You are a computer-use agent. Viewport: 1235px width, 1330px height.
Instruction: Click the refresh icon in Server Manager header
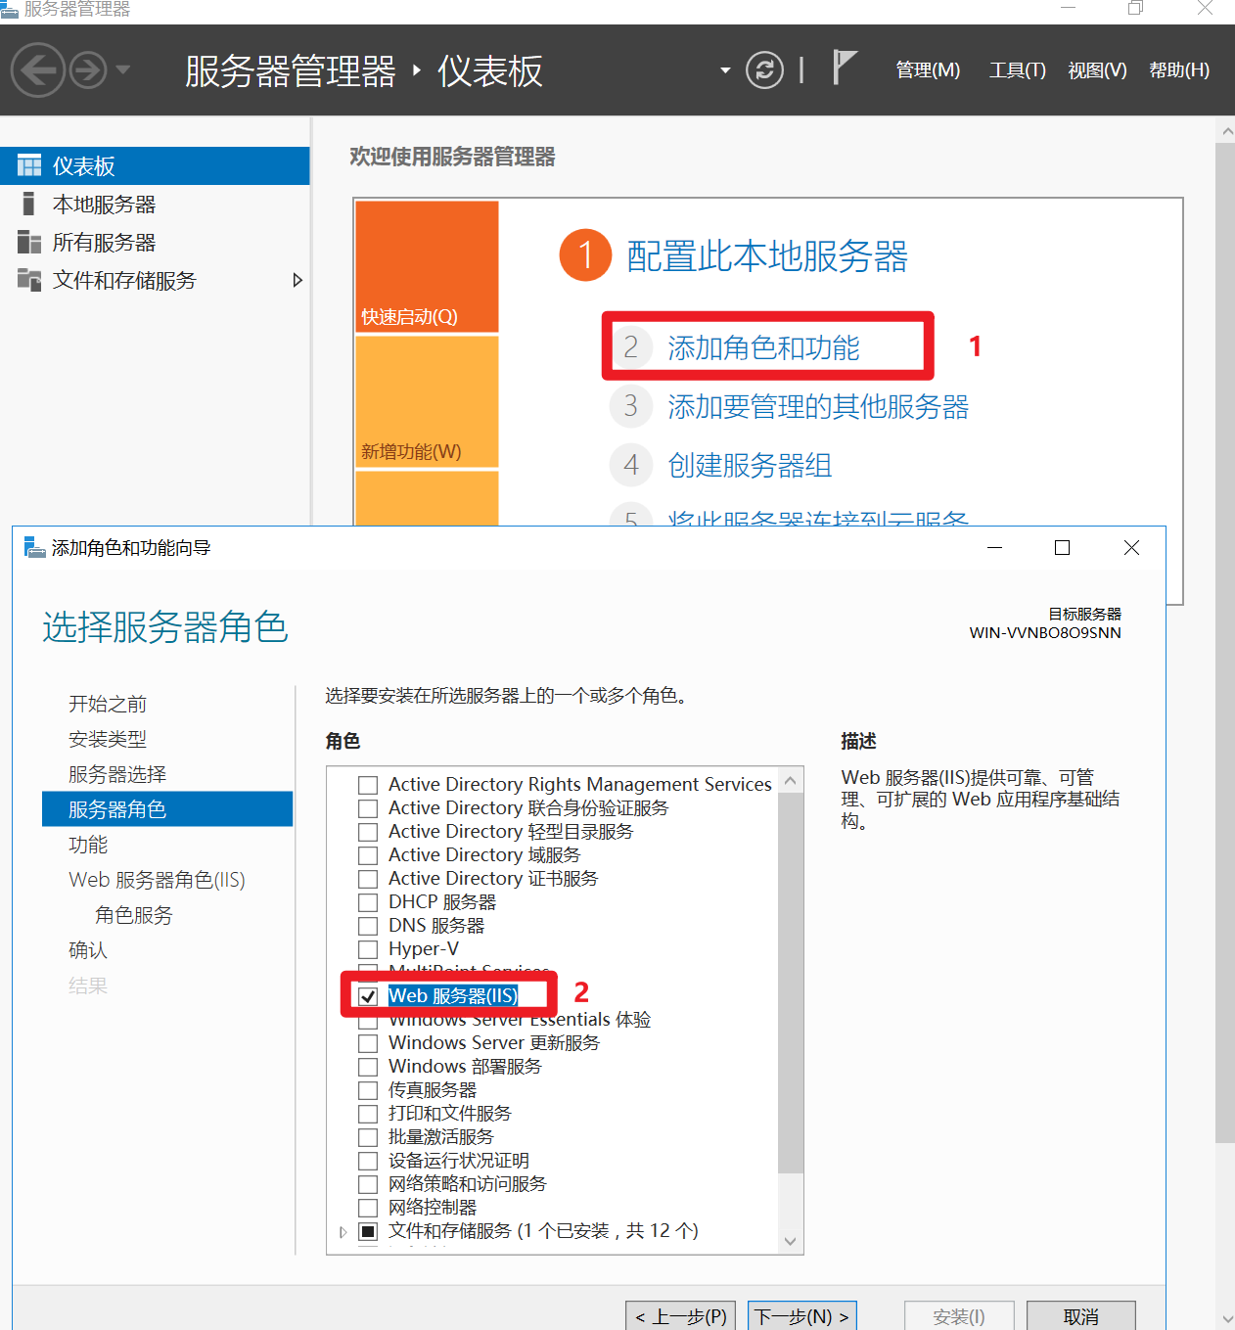[764, 69]
